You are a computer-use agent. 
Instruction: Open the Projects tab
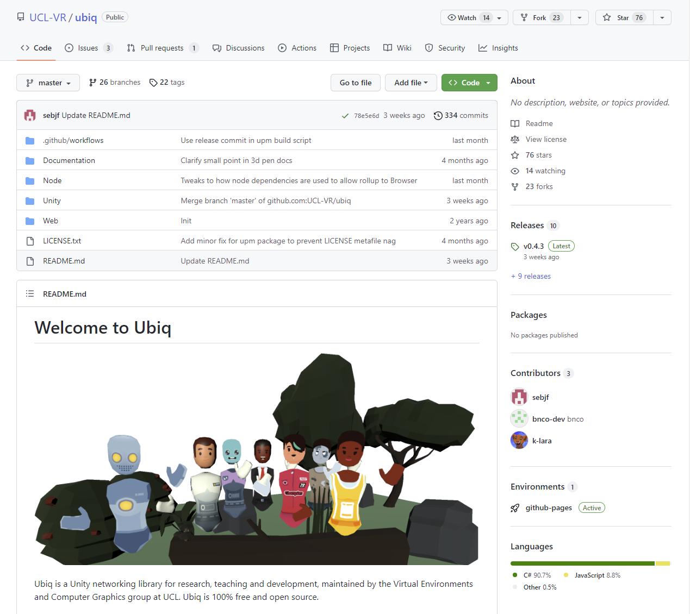pyautogui.click(x=350, y=48)
